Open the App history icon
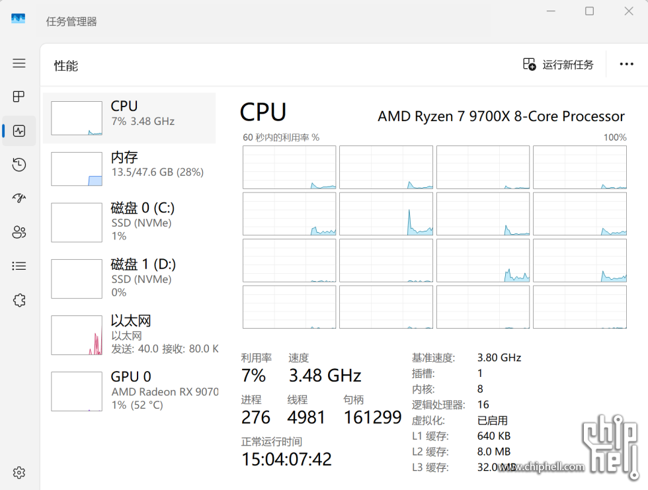 tap(19, 165)
